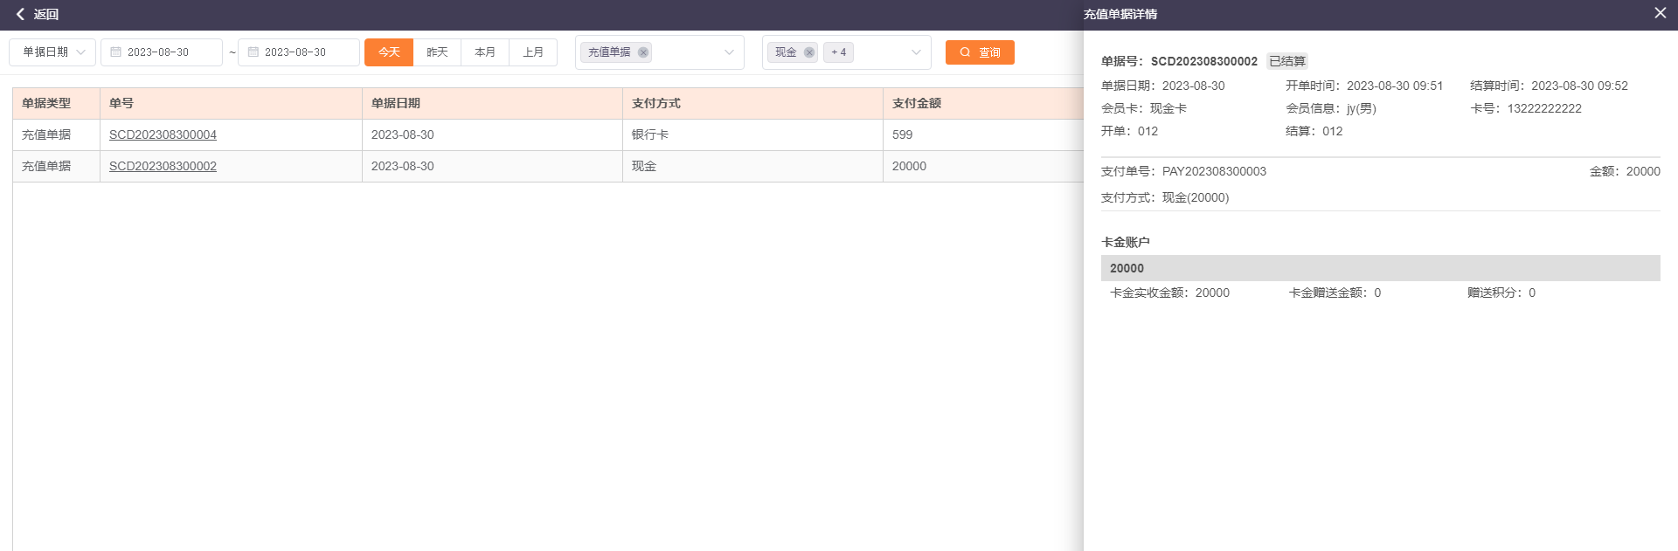This screenshot has height=551, width=1678.
Task: Remove the 充值单据 filter tag
Action: click(643, 52)
